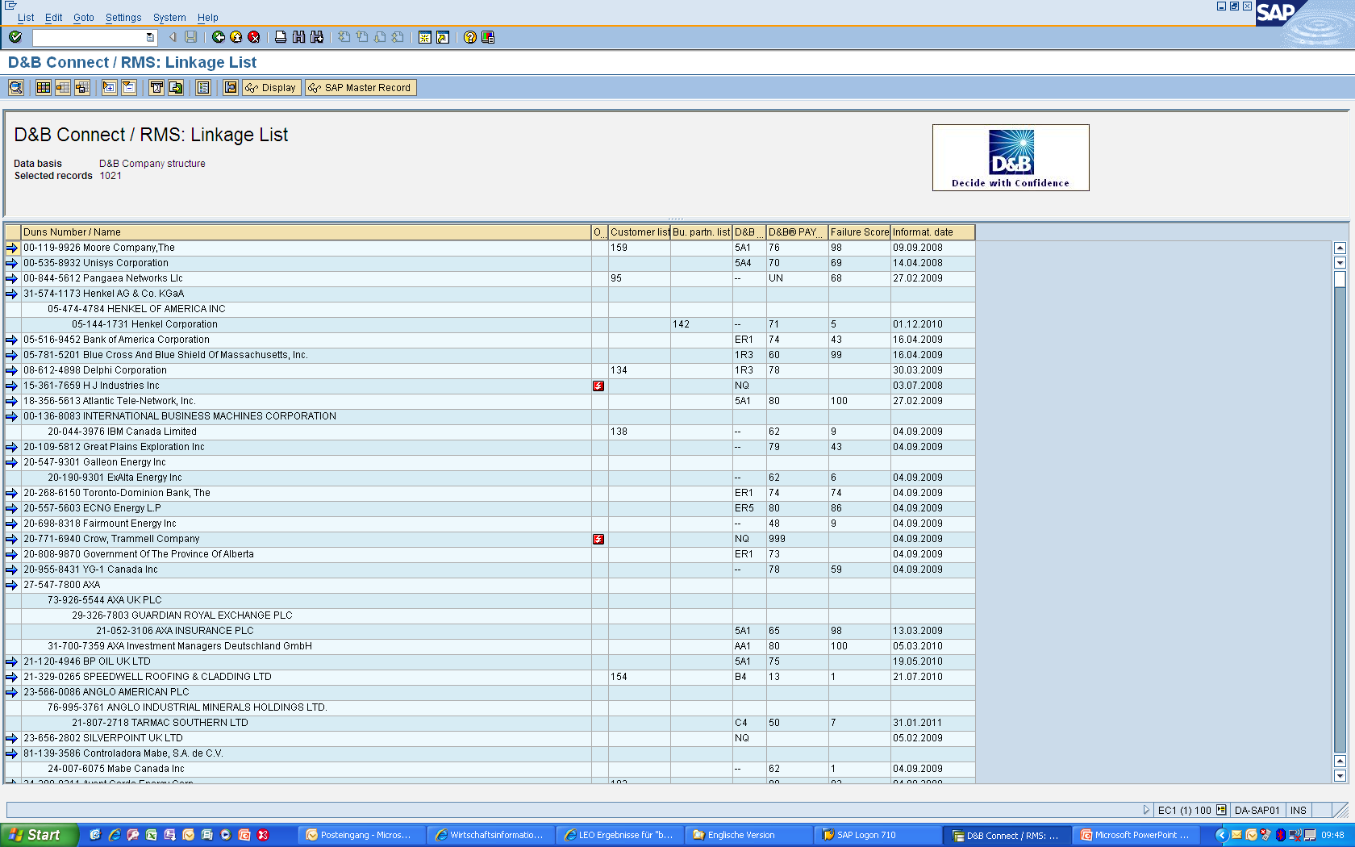Click the Generate Shortcut icon
The image size is (1355, 847).
pyautogui.click(x=443, y=37)
